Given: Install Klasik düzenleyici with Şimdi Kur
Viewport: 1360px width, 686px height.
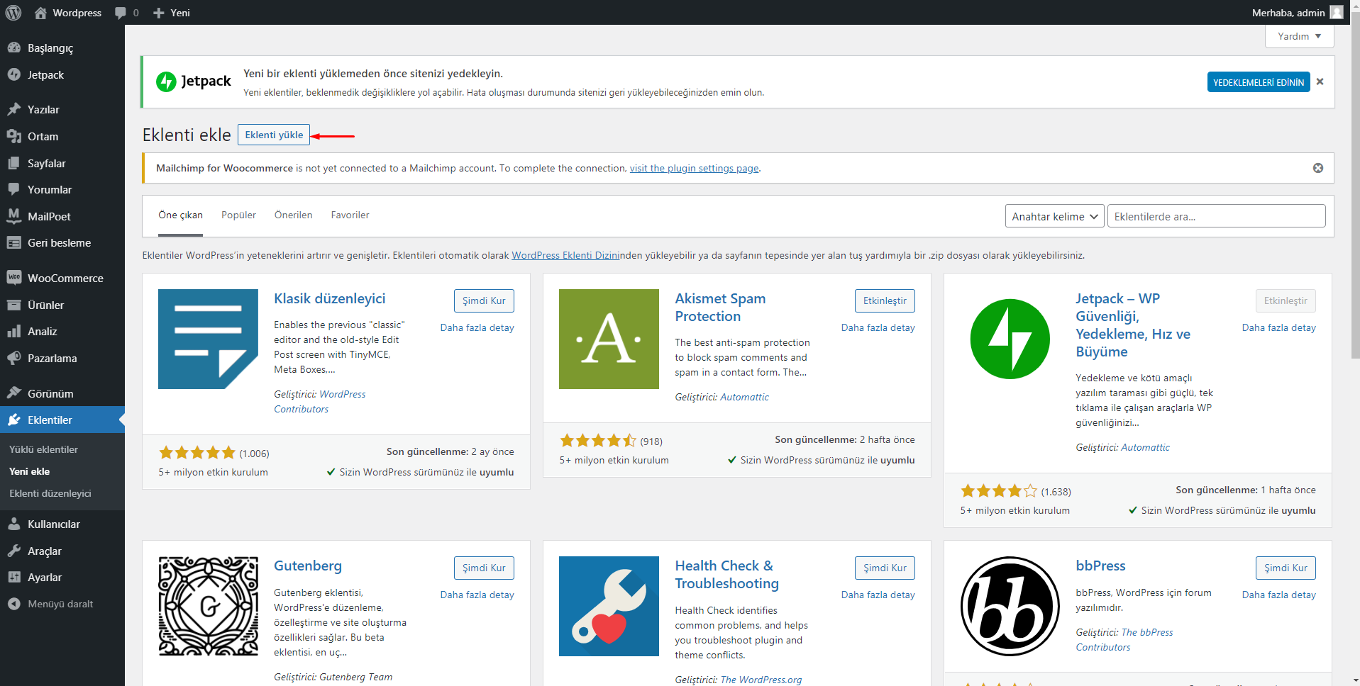Looking at the screenshot, I should [x=483, y=300].
